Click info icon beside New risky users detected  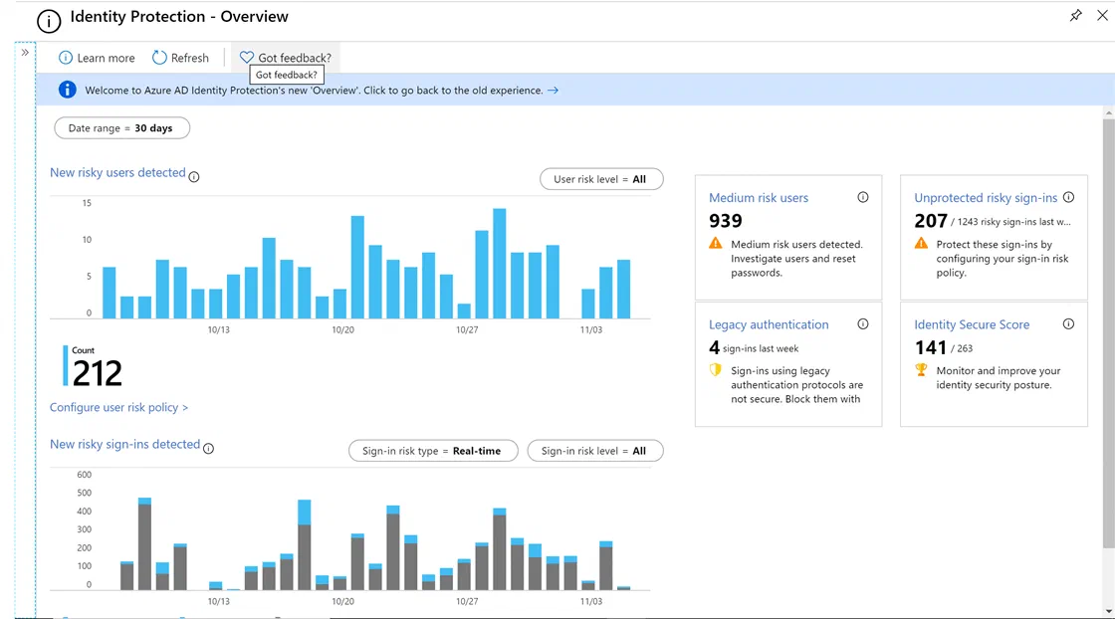point(194,176)
